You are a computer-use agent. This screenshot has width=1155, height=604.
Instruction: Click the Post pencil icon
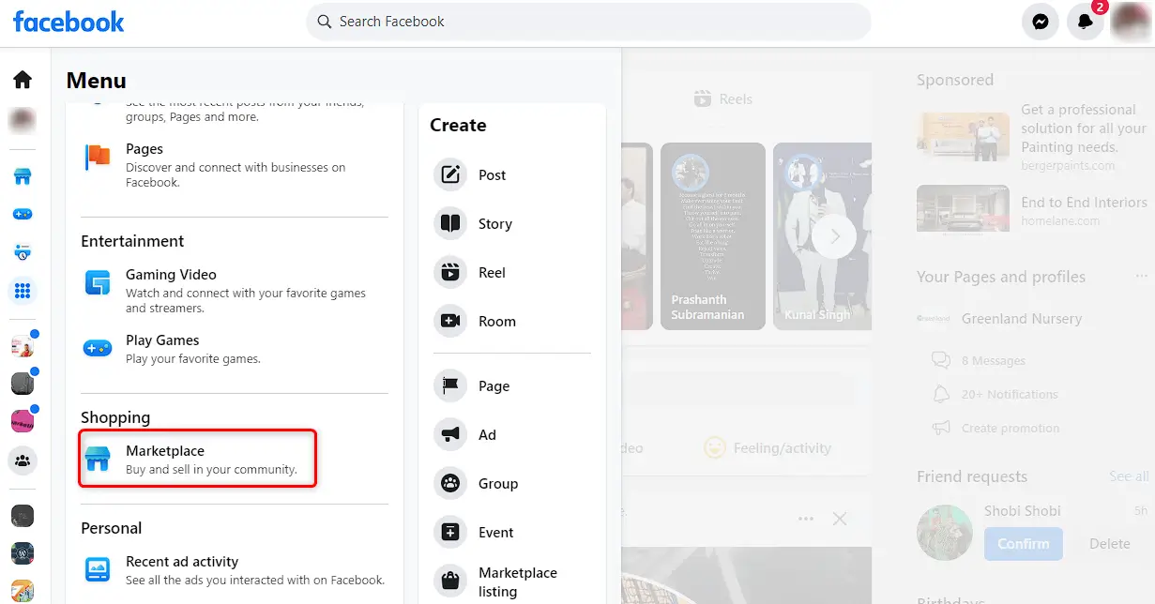click(x=450, y=174)
